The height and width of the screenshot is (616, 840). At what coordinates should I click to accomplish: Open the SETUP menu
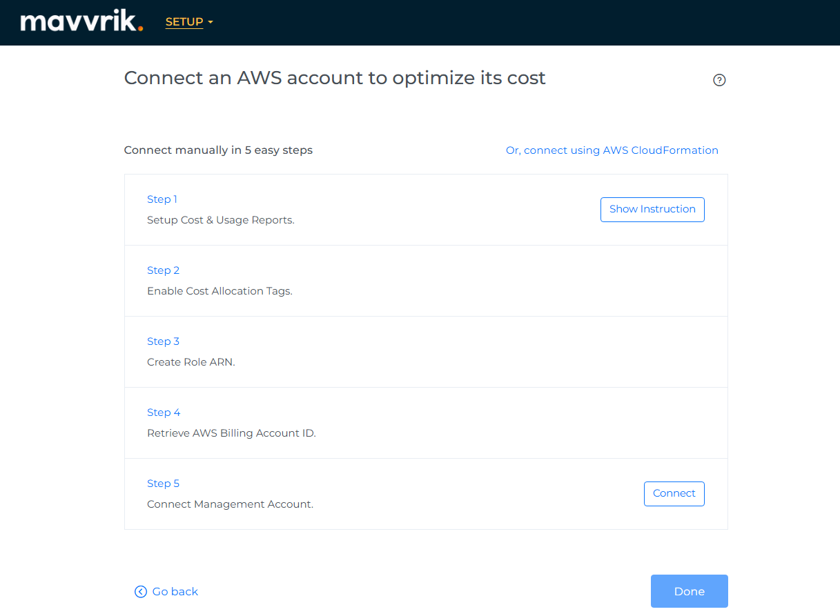[x=184, y=22]
